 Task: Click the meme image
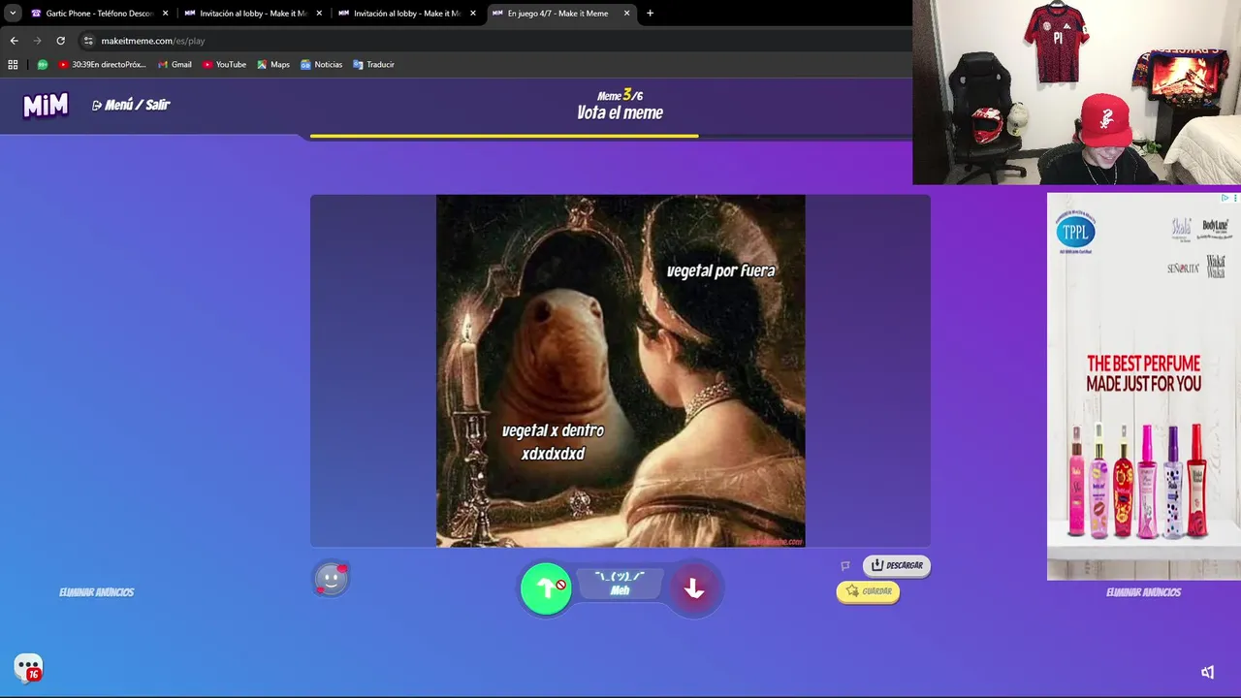click(620, 370)
